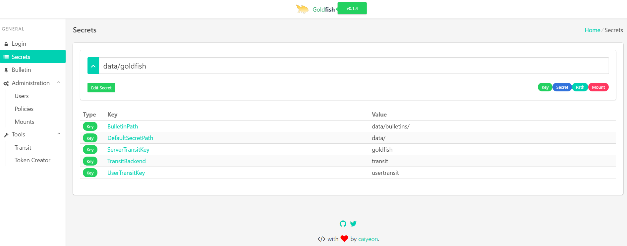Select Secrets in the sidebar
627x246 pixels.
[x=33, y=57]
